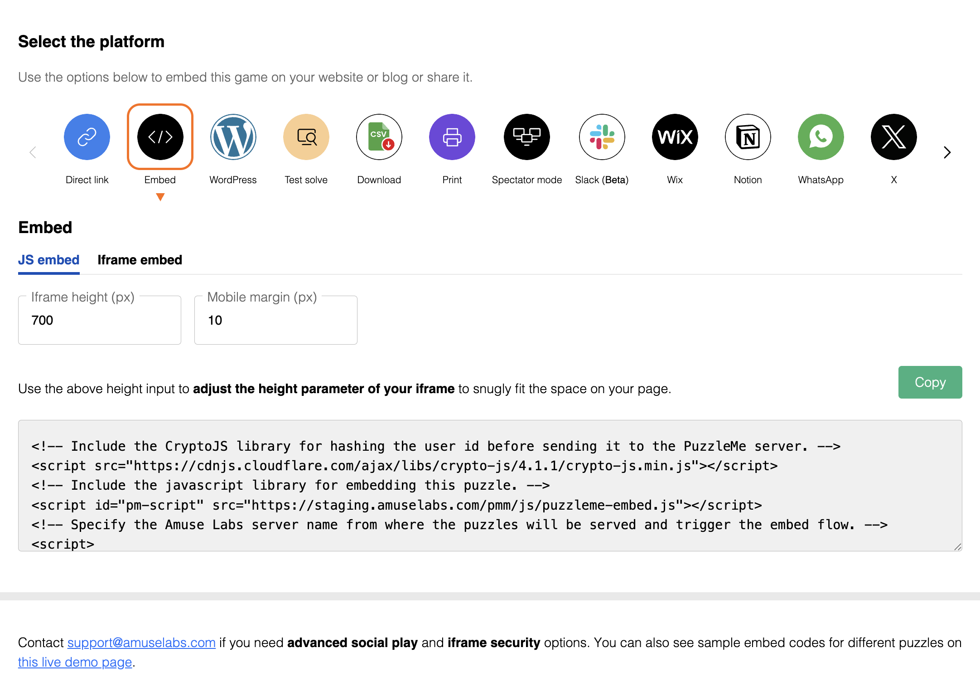Choose the Embed code icon
This screenshot has width=980, height=677.
pos(160,137)
